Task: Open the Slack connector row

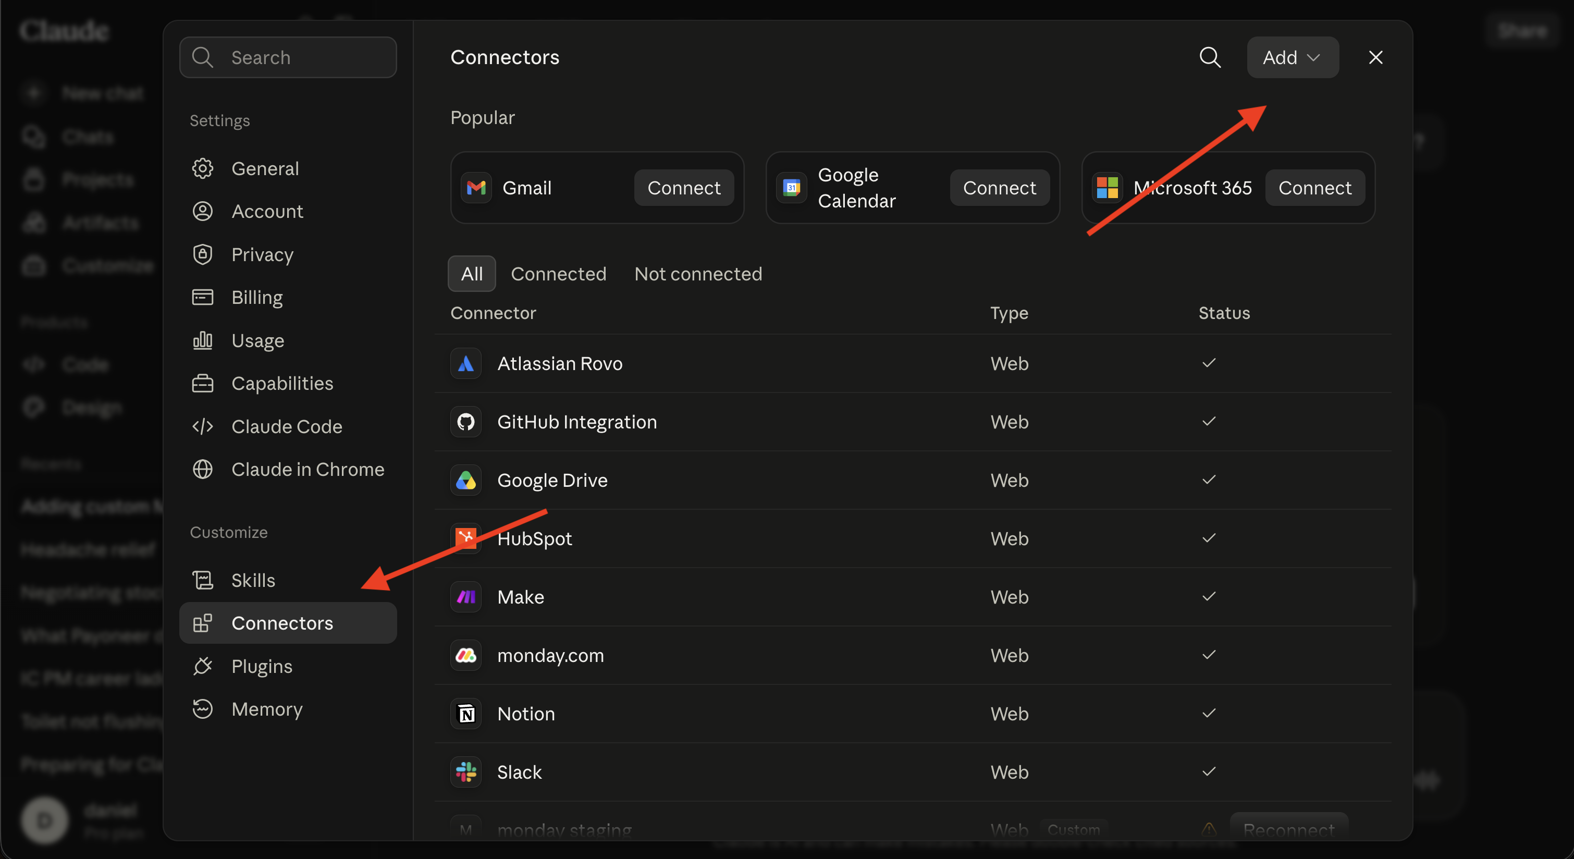Action: click(x=913, y=771)
